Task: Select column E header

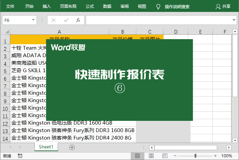Action: 200,32
